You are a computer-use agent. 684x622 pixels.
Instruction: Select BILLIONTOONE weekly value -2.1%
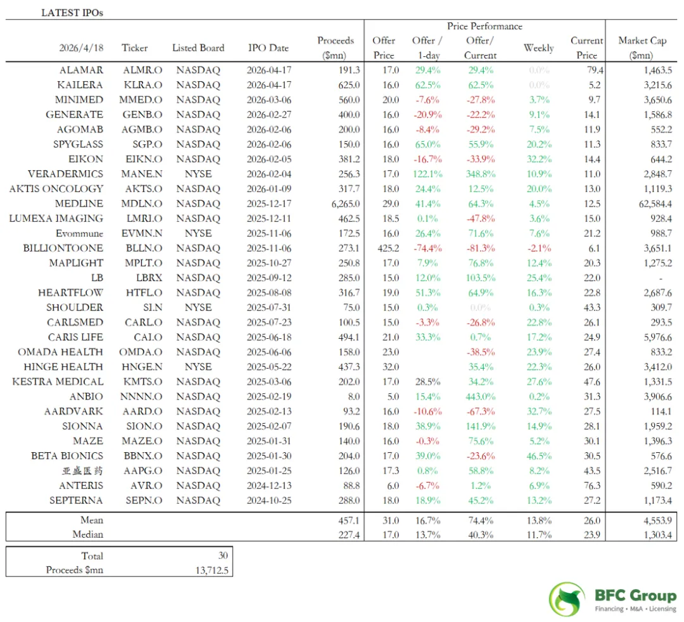[539, 248]
